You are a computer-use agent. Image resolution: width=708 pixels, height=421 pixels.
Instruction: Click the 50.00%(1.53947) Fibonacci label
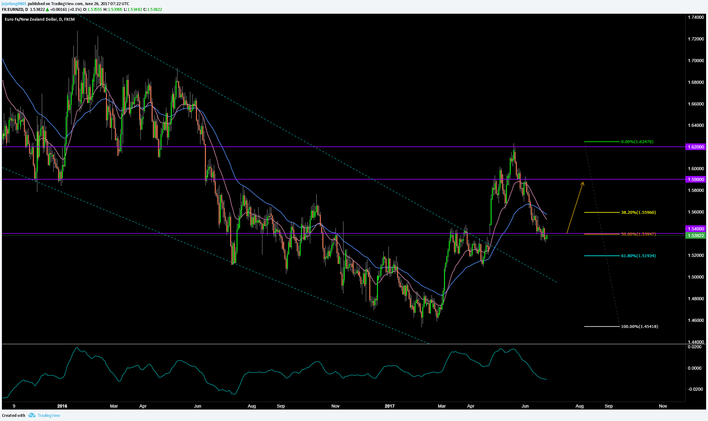pyautogui.click(x=638, y=234)
